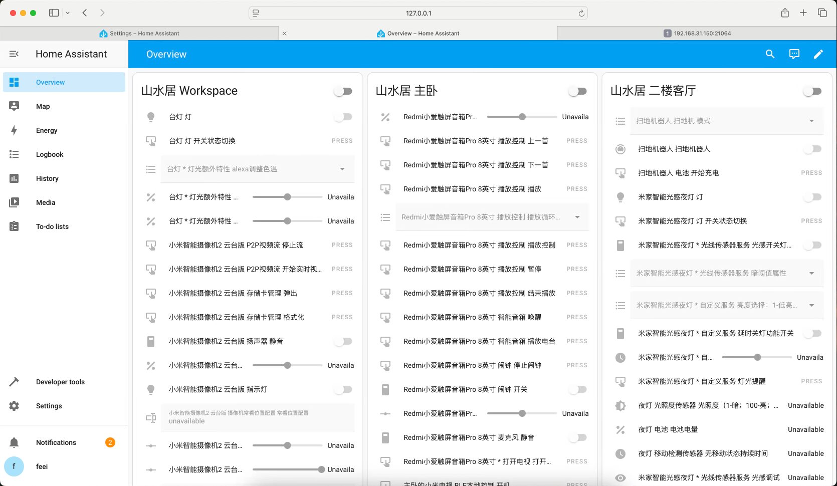Click PRESS for 摄像机 存储卡管理 格式化

[342, 317]
